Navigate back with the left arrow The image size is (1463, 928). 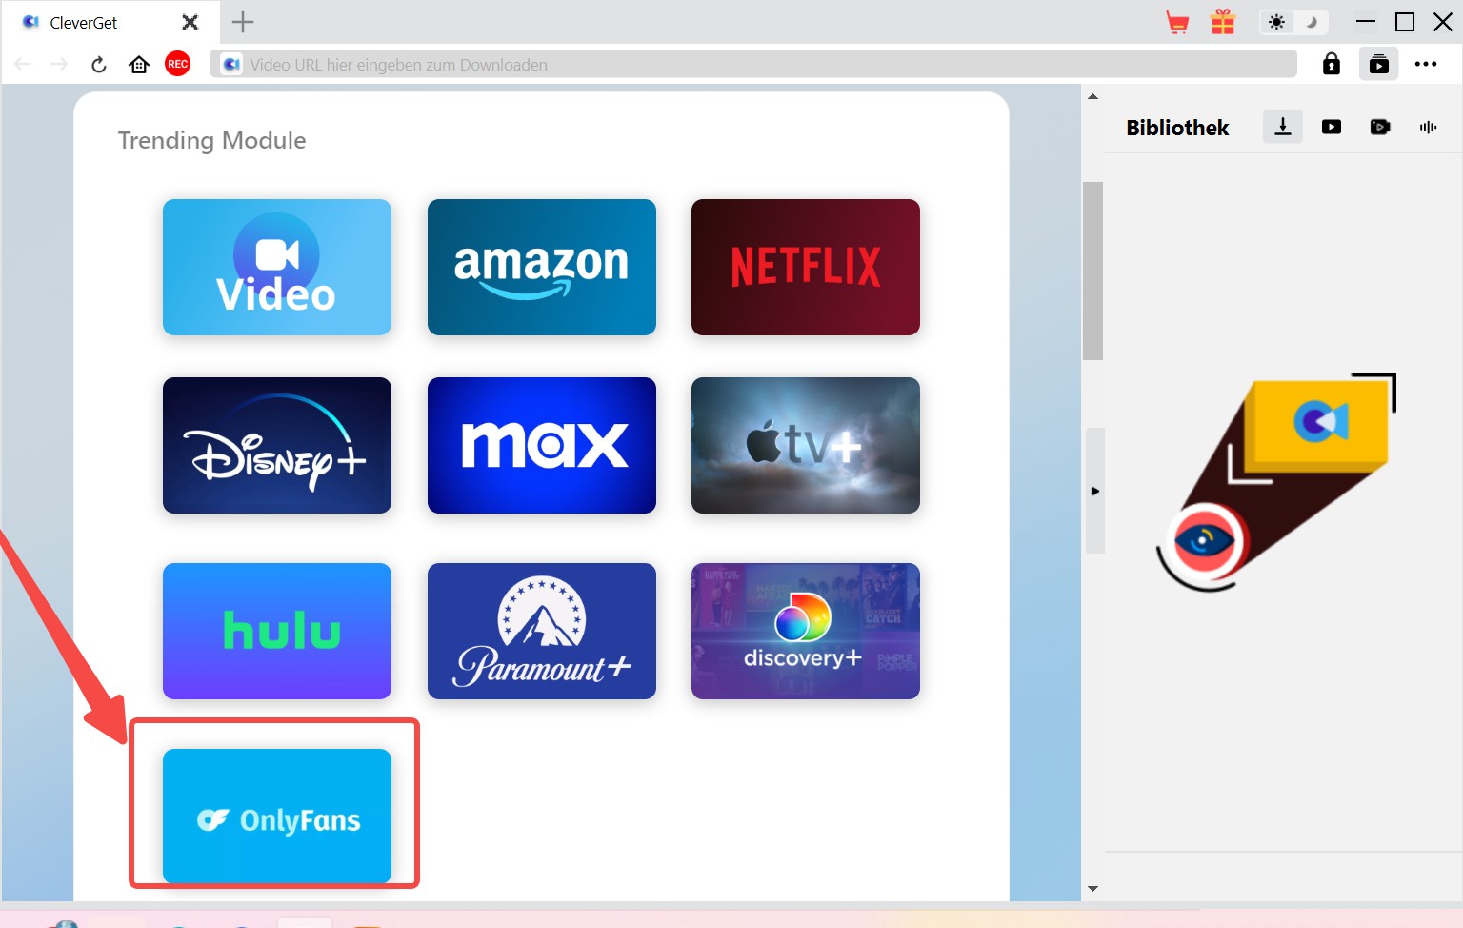pos(23,65)
